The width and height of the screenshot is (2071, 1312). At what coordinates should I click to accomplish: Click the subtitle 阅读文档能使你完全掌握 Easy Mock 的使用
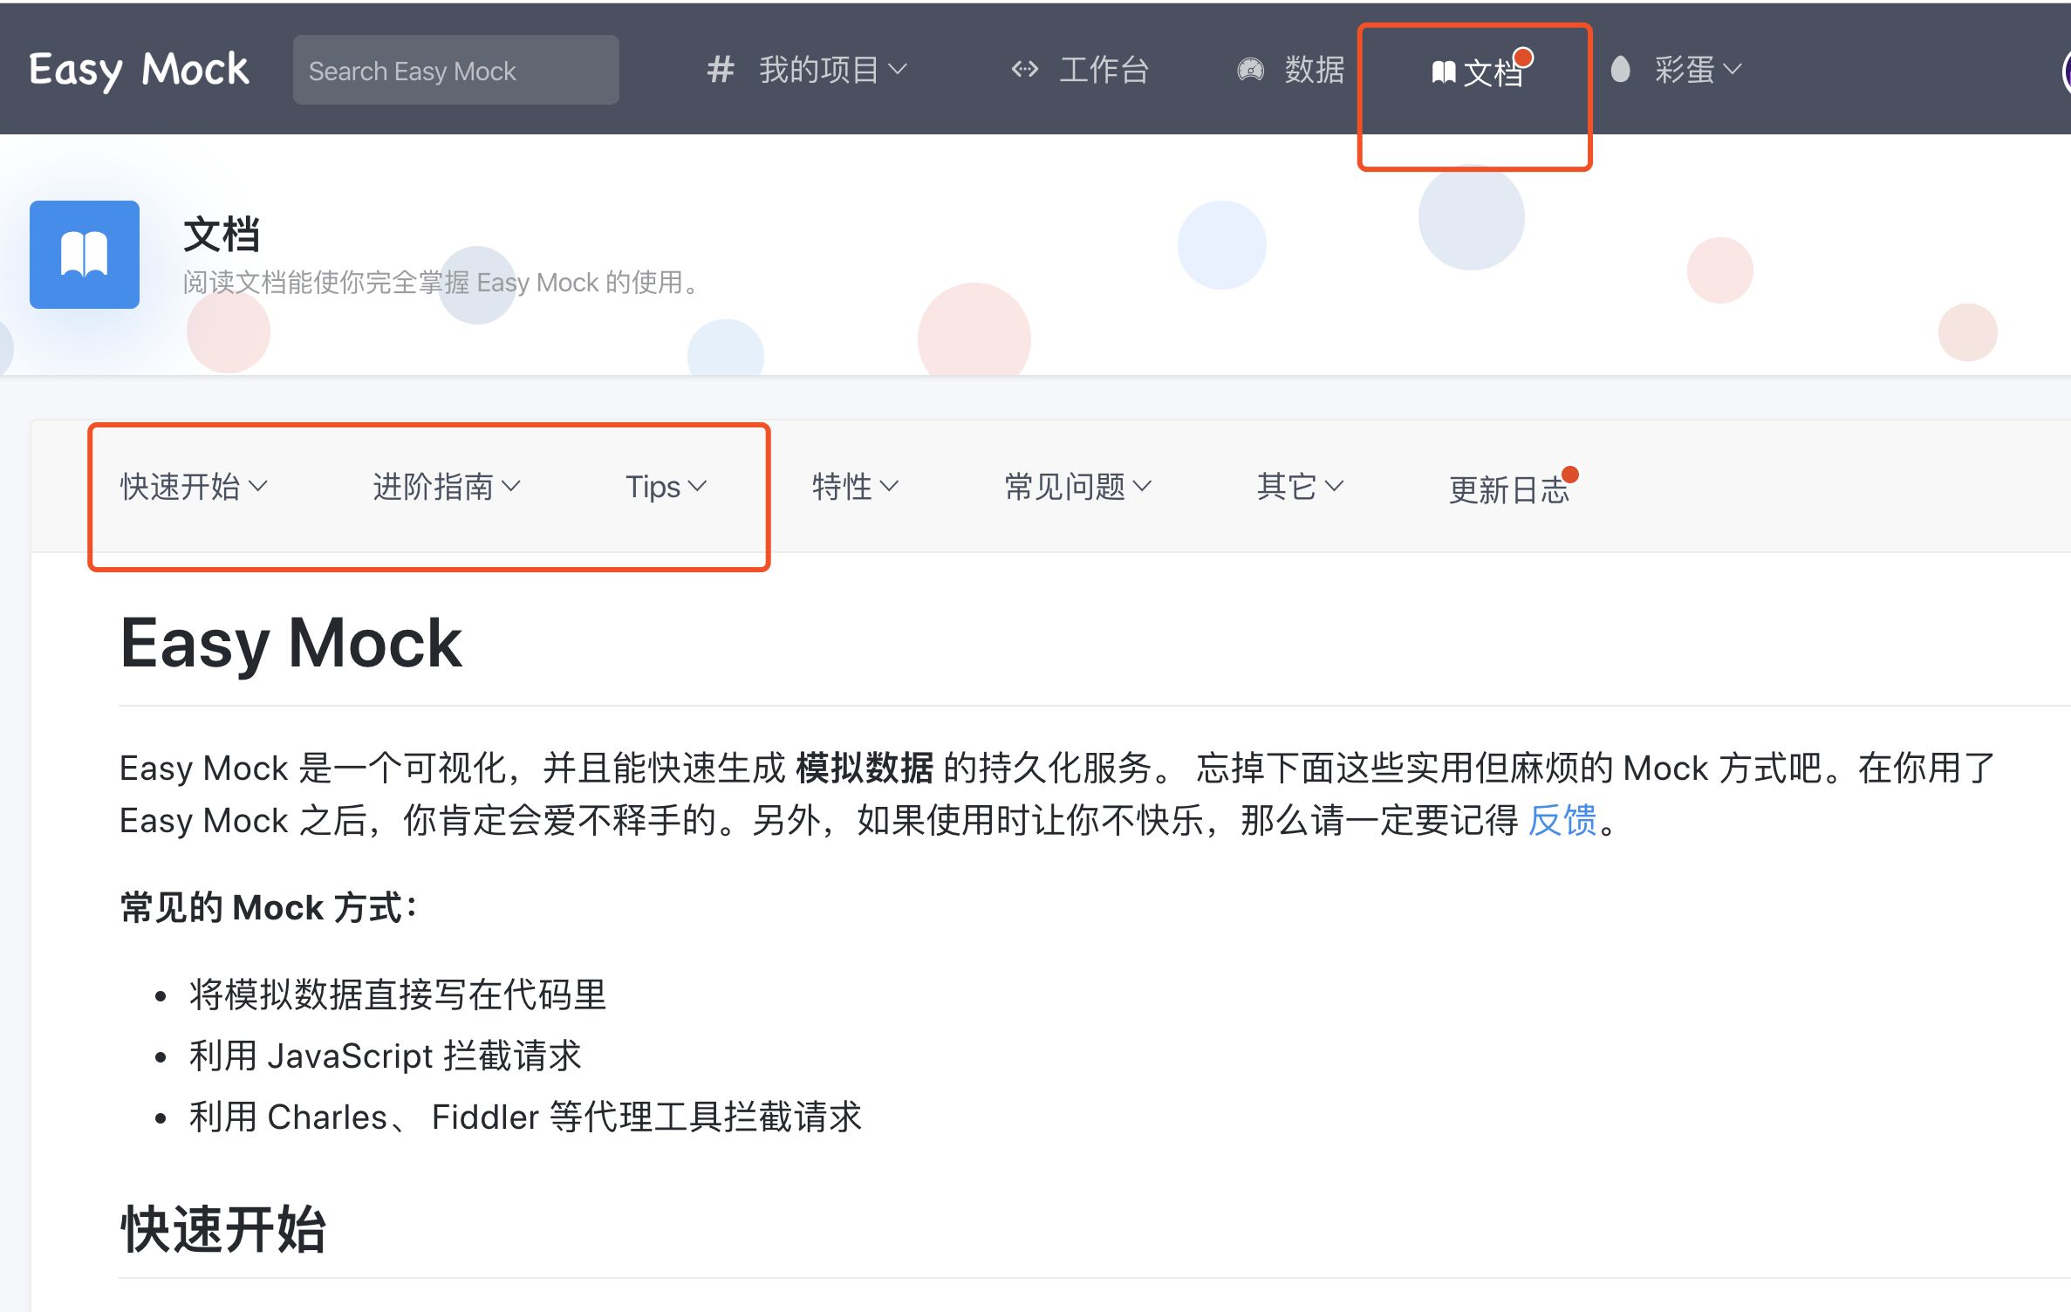tap(443, 282)
